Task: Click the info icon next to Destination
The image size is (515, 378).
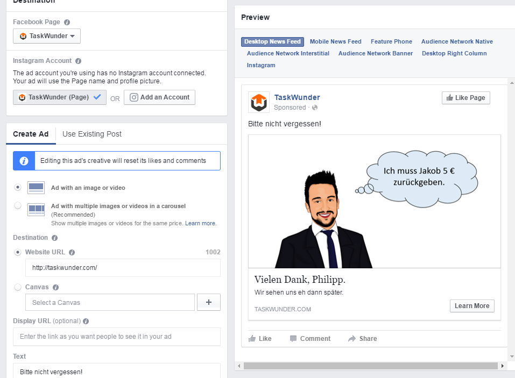Action: [54, 238]
